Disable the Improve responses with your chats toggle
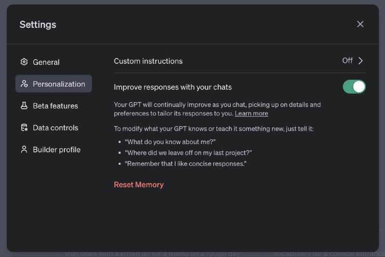The image size is (385, 257). click(354, 87)
